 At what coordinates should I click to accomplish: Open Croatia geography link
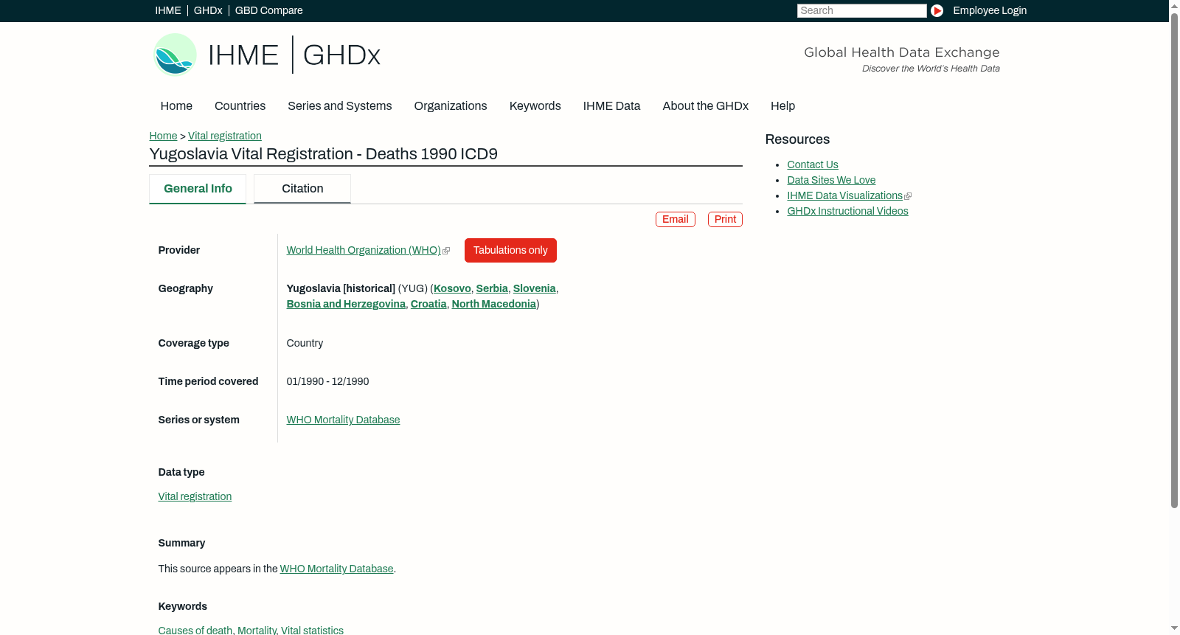(428, 305)
